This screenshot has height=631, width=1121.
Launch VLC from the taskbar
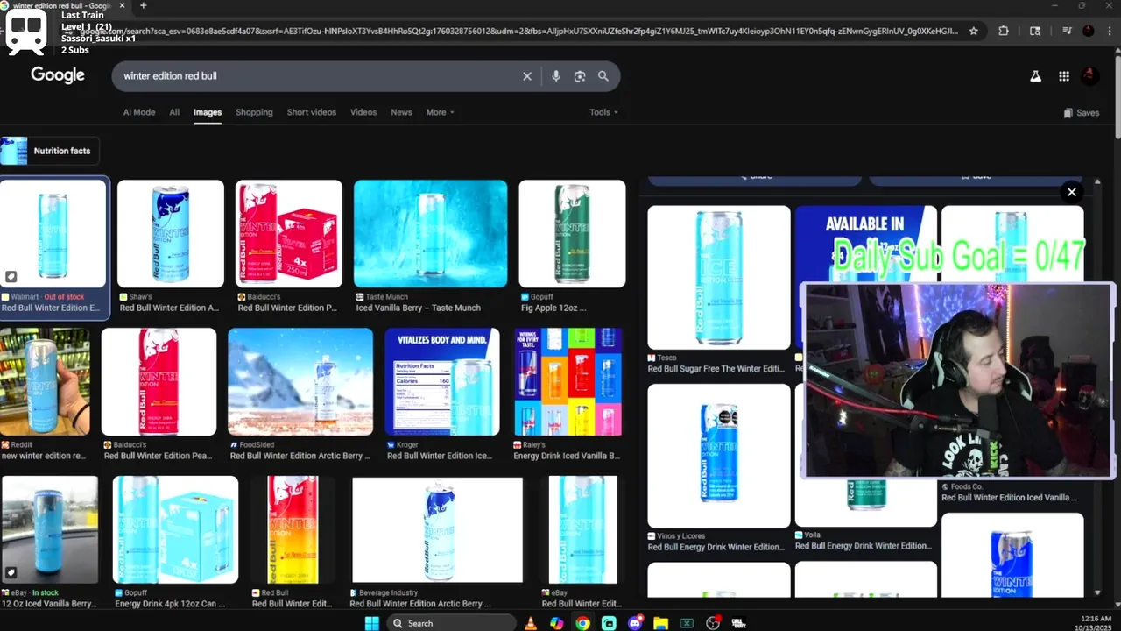(x=530, y=623)
